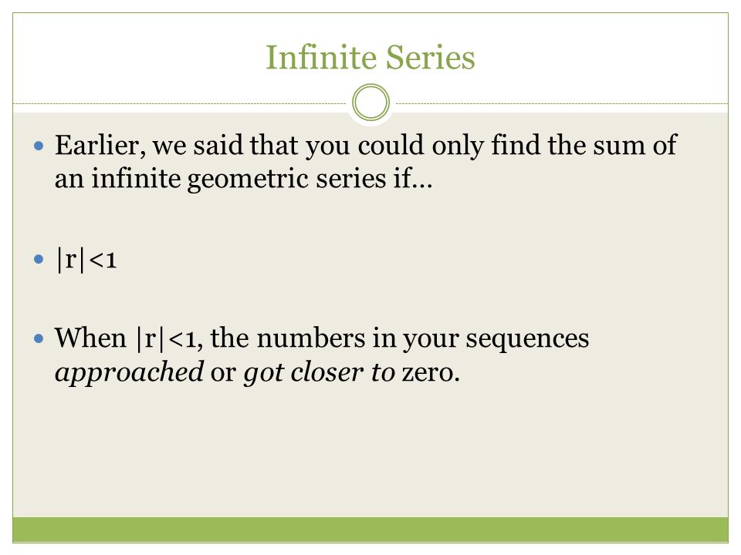741x555 pixels.
Task: Select the italic word "approached"
Action: (x=129, y=372)
